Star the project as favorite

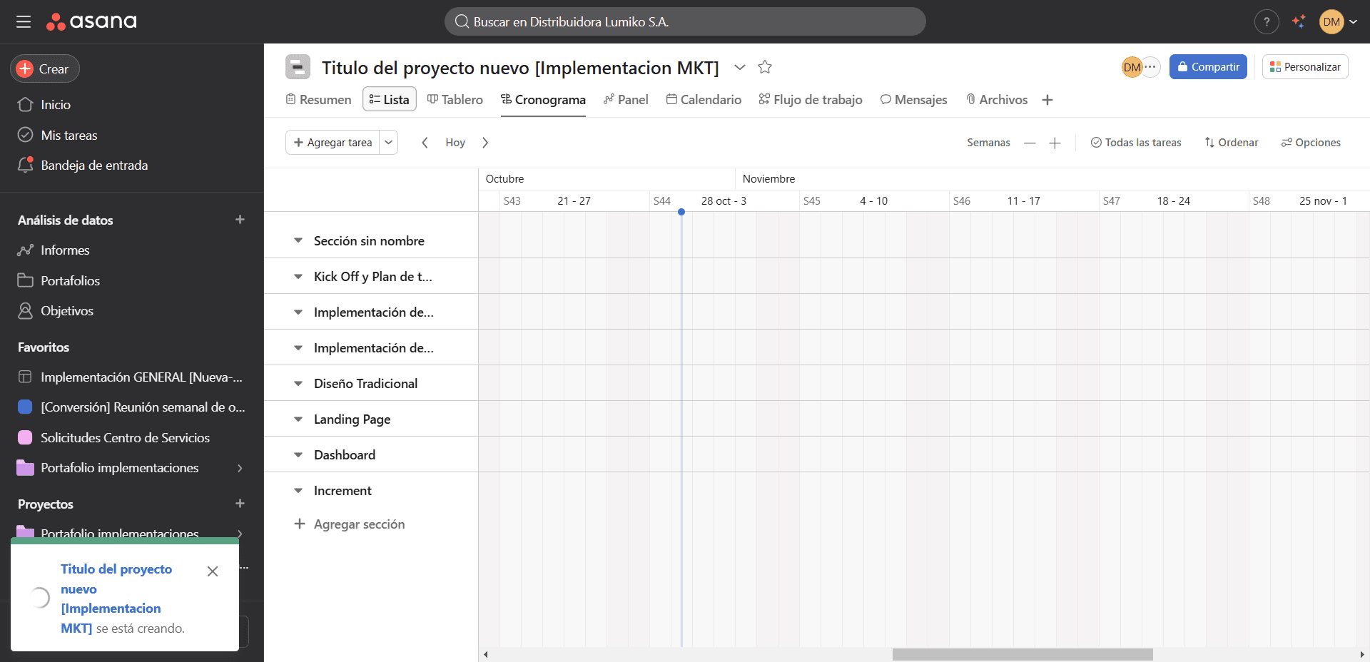765,67
